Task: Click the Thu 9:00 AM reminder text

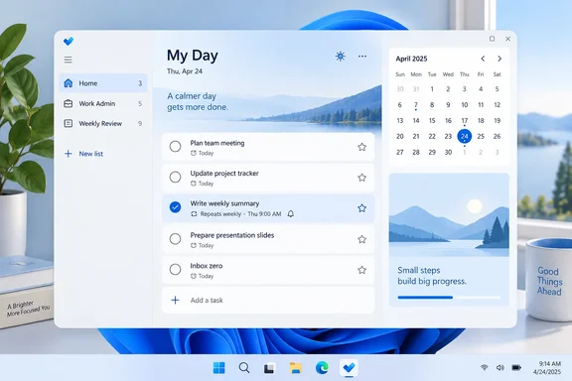Action: pyautogui.click(x=264, y=214)
